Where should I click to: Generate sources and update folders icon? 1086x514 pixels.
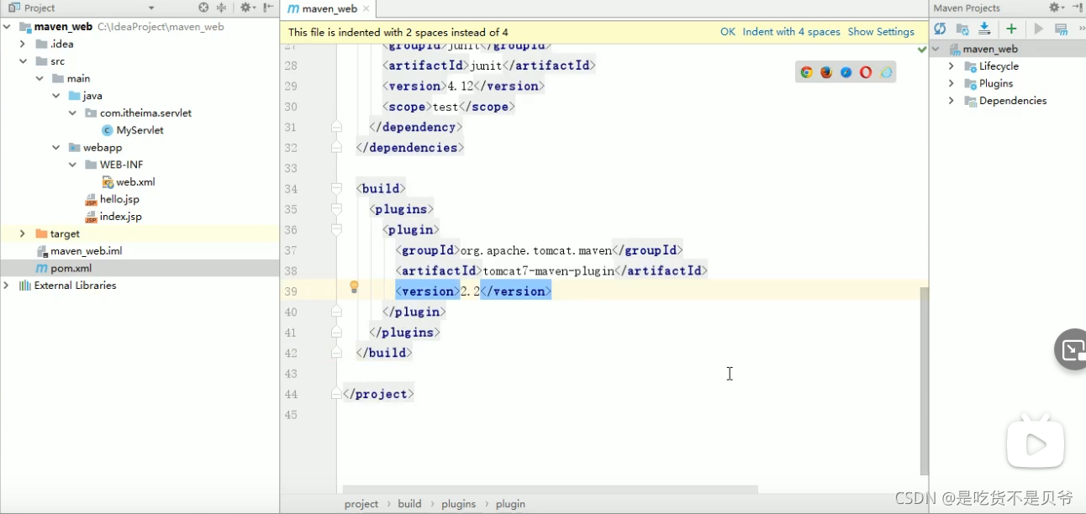click(x=962, y=29)
